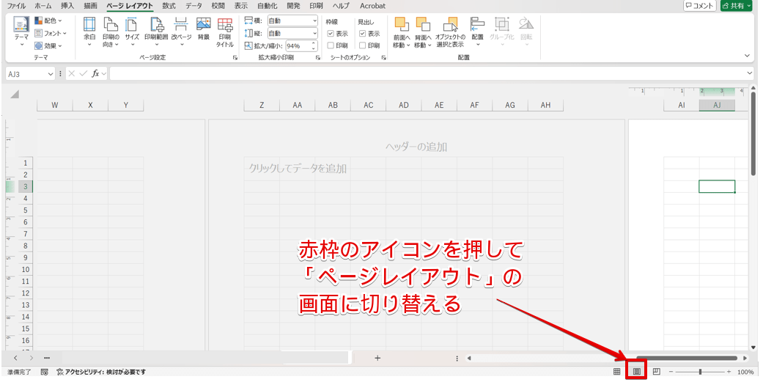763x382 pixels.
Task: Open オブジェクトの選択と表示 selection pane
Action: pos(450,32)
